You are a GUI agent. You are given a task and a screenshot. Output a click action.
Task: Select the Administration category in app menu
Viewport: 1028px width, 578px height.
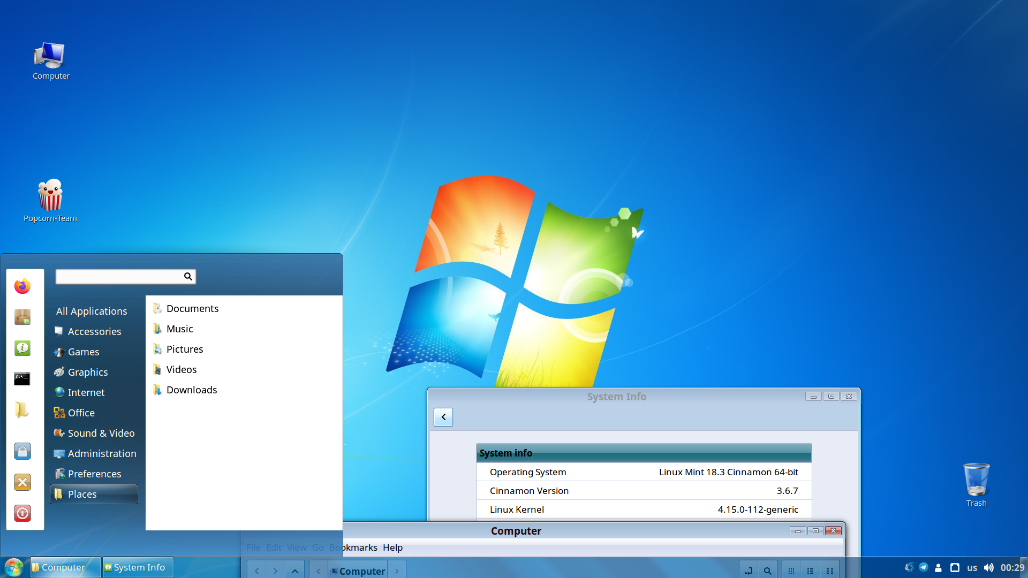coord(102,453)
